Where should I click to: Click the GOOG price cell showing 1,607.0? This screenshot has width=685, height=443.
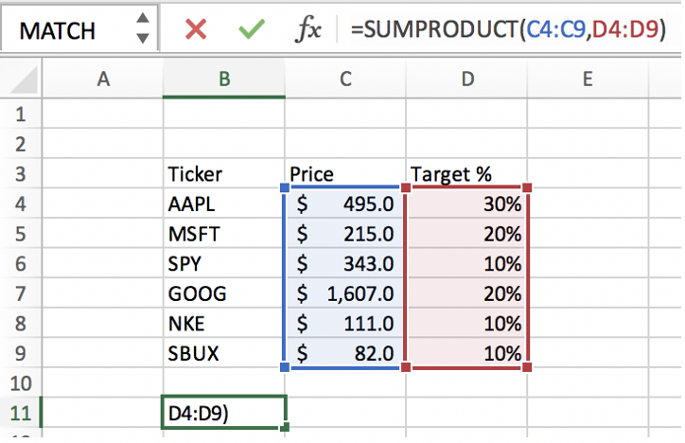click(x=345, y=293)
